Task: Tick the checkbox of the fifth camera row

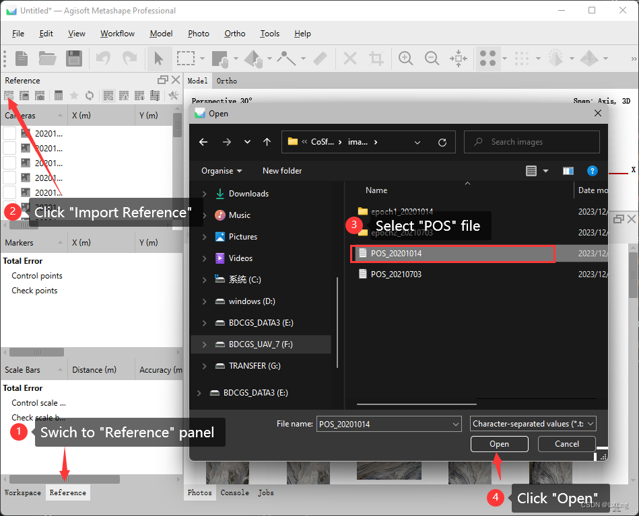Action: (9, 192)
